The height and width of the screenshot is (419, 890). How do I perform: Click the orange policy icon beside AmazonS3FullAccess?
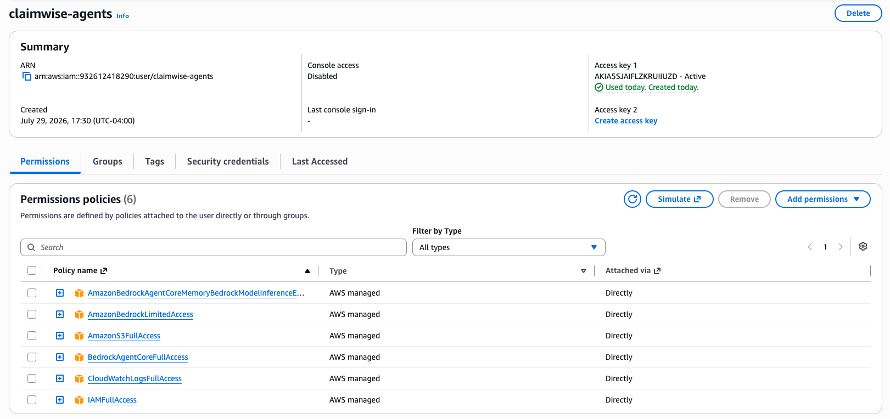coord(79,336)
